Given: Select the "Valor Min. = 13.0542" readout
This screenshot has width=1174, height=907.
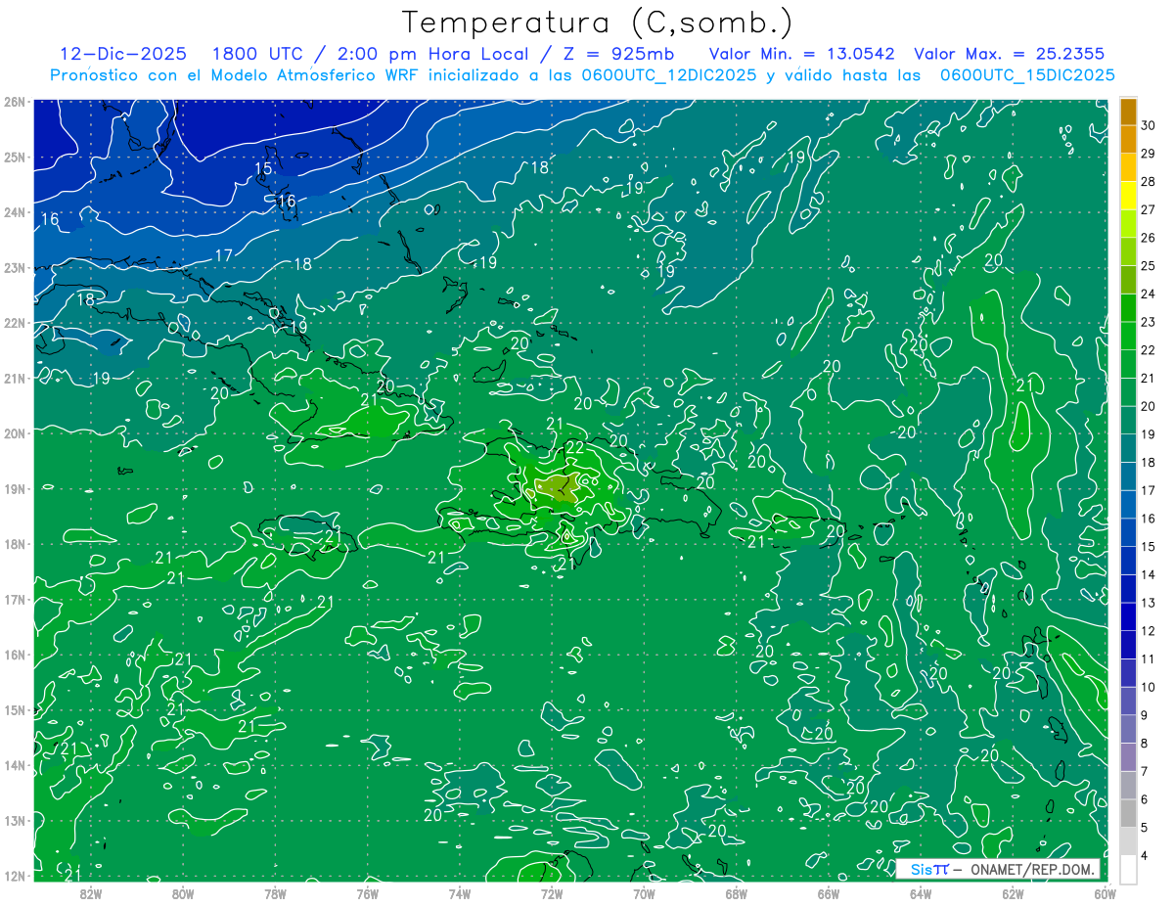Looking at the screenshot, I should click(x=801, y=54).
